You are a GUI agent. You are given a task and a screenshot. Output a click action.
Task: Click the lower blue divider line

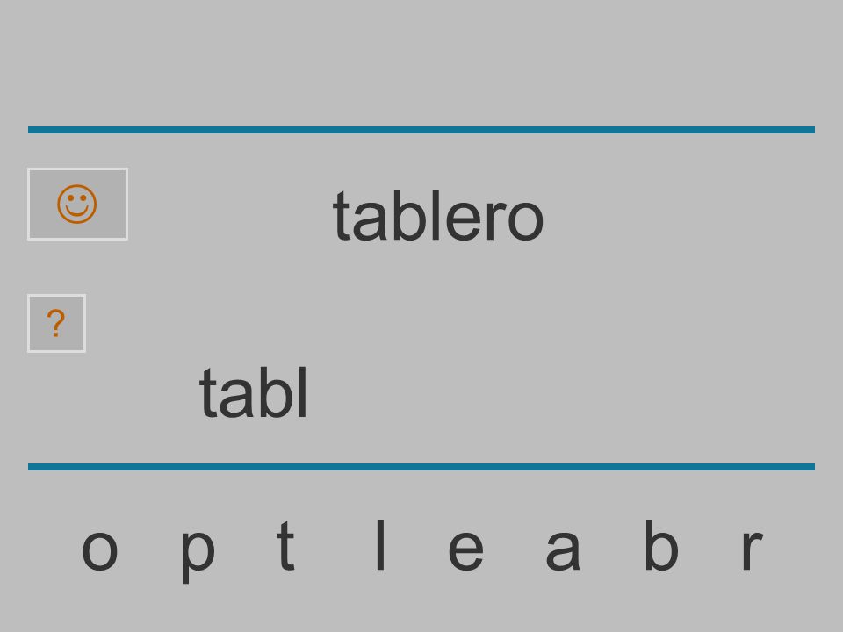421,466
